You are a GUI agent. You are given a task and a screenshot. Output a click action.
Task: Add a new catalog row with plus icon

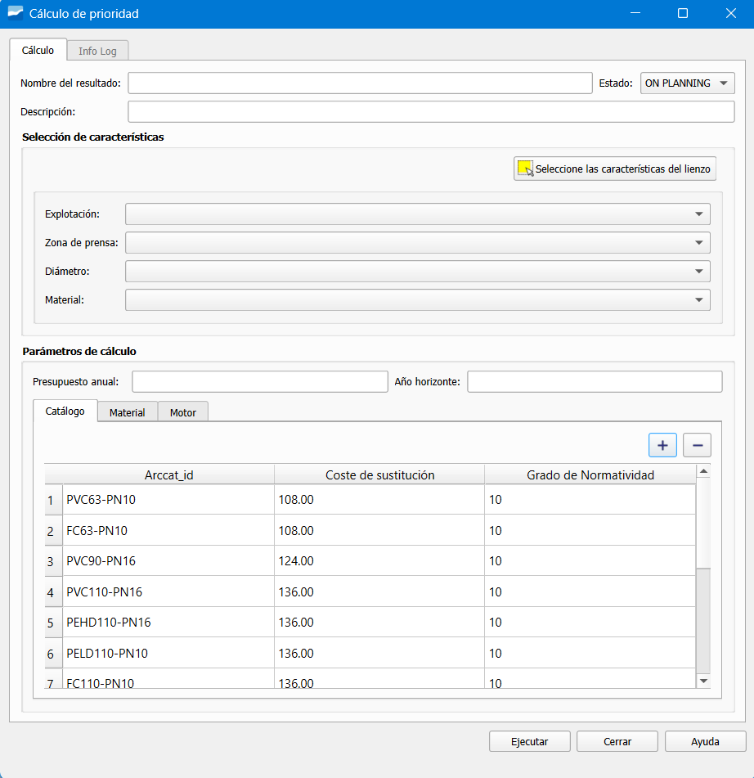(662, 445)
